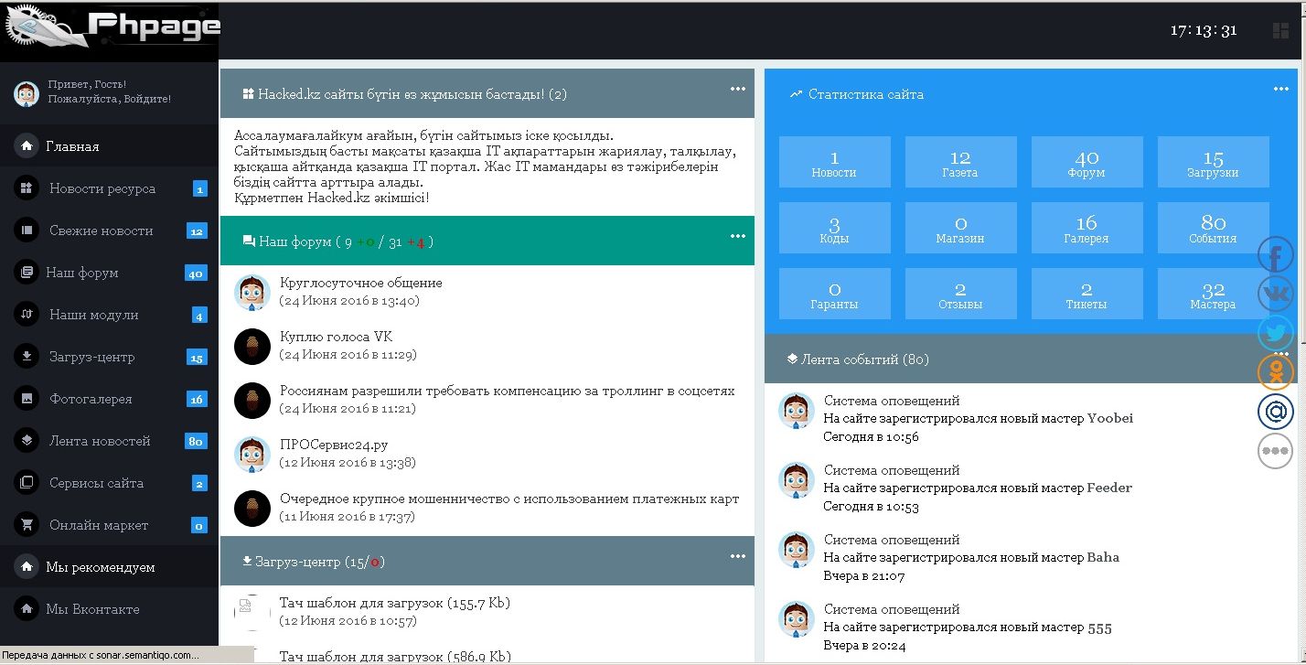
Task: Share via the Twitter bird icon
Action: click(1276, 333)
